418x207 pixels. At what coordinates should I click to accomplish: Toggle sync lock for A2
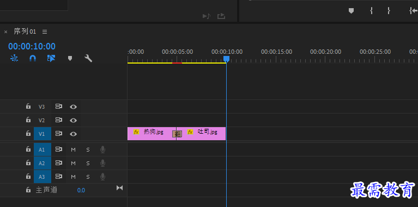pyautogui.click(x=59, y=163)
